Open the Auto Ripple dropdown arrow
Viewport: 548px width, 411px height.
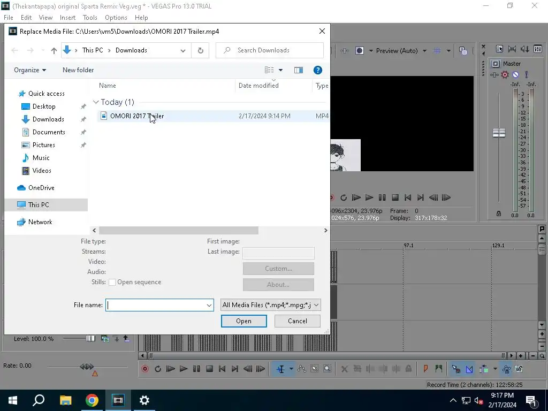(x=495, y=369)
